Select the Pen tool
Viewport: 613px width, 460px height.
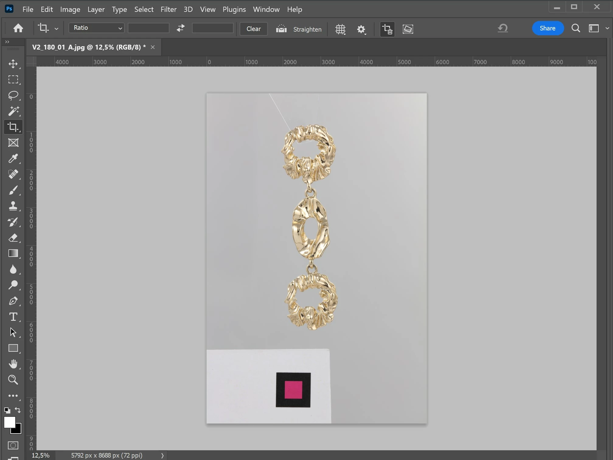13,301
